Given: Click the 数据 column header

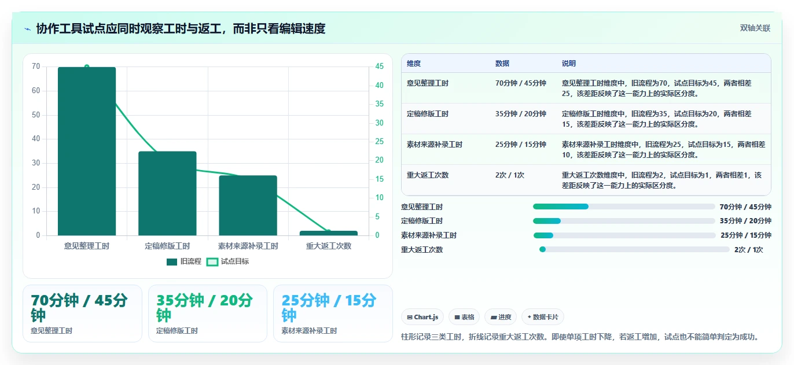Looking at the screenshot, I should pyautogui.click(x=502, y=64).
